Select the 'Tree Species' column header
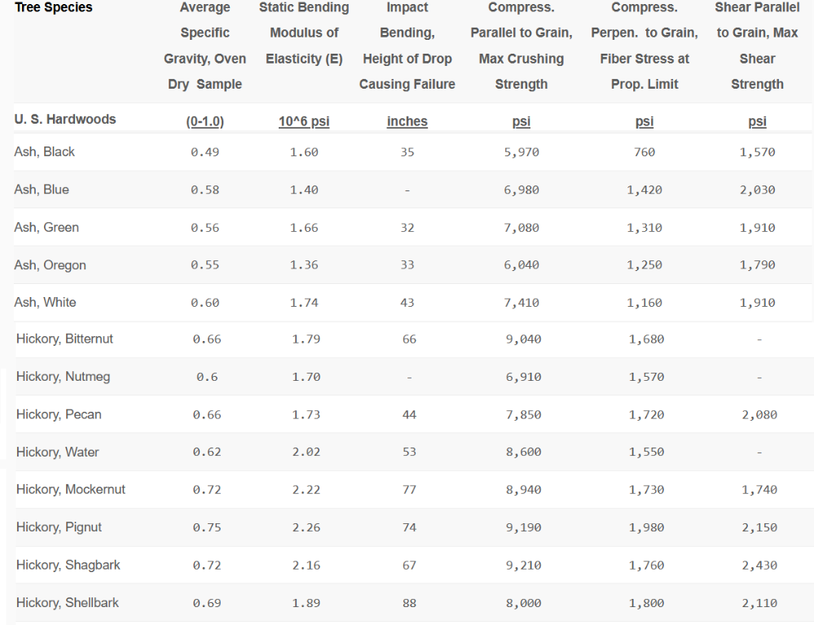The image size is (814, 625). click(53, 7)
